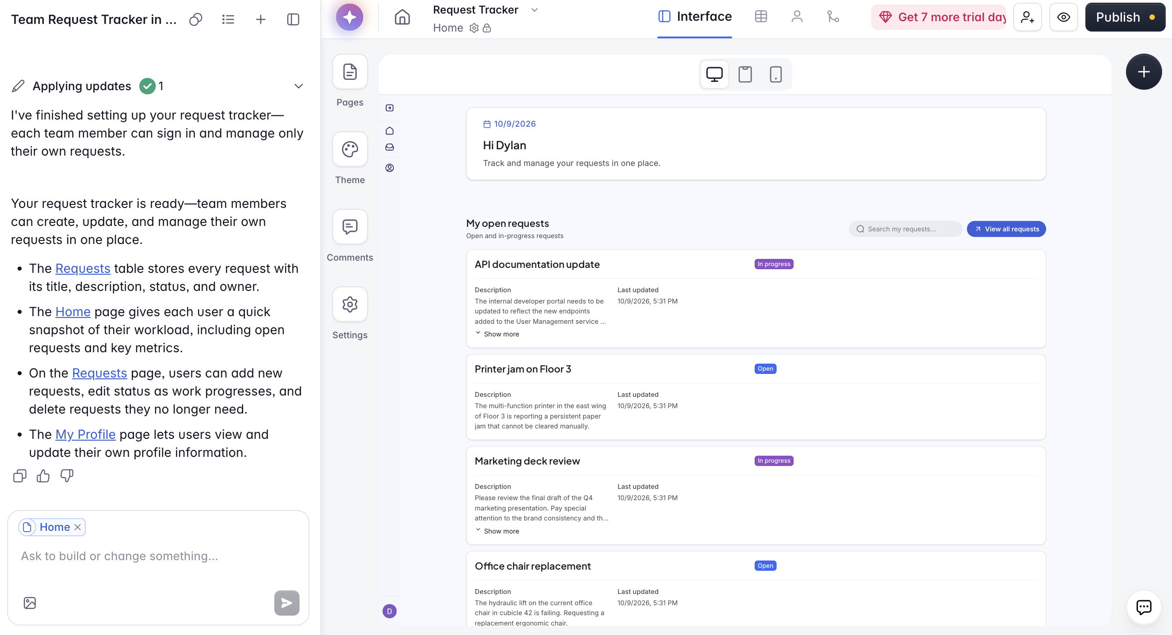Image resolution: width=1172 pixels, height=635 pixels.
Task: Start a new chat with plus icon
Action: click(x=260, y=19)
